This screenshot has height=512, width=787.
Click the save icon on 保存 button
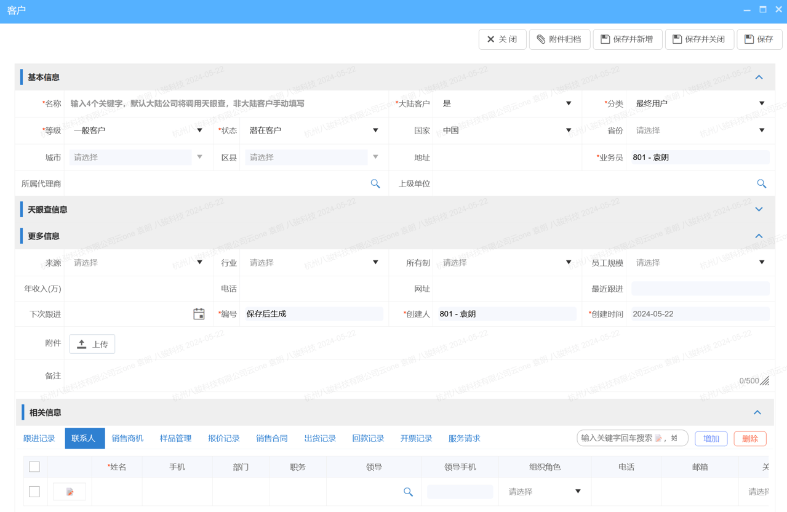(x=749, y=39)
